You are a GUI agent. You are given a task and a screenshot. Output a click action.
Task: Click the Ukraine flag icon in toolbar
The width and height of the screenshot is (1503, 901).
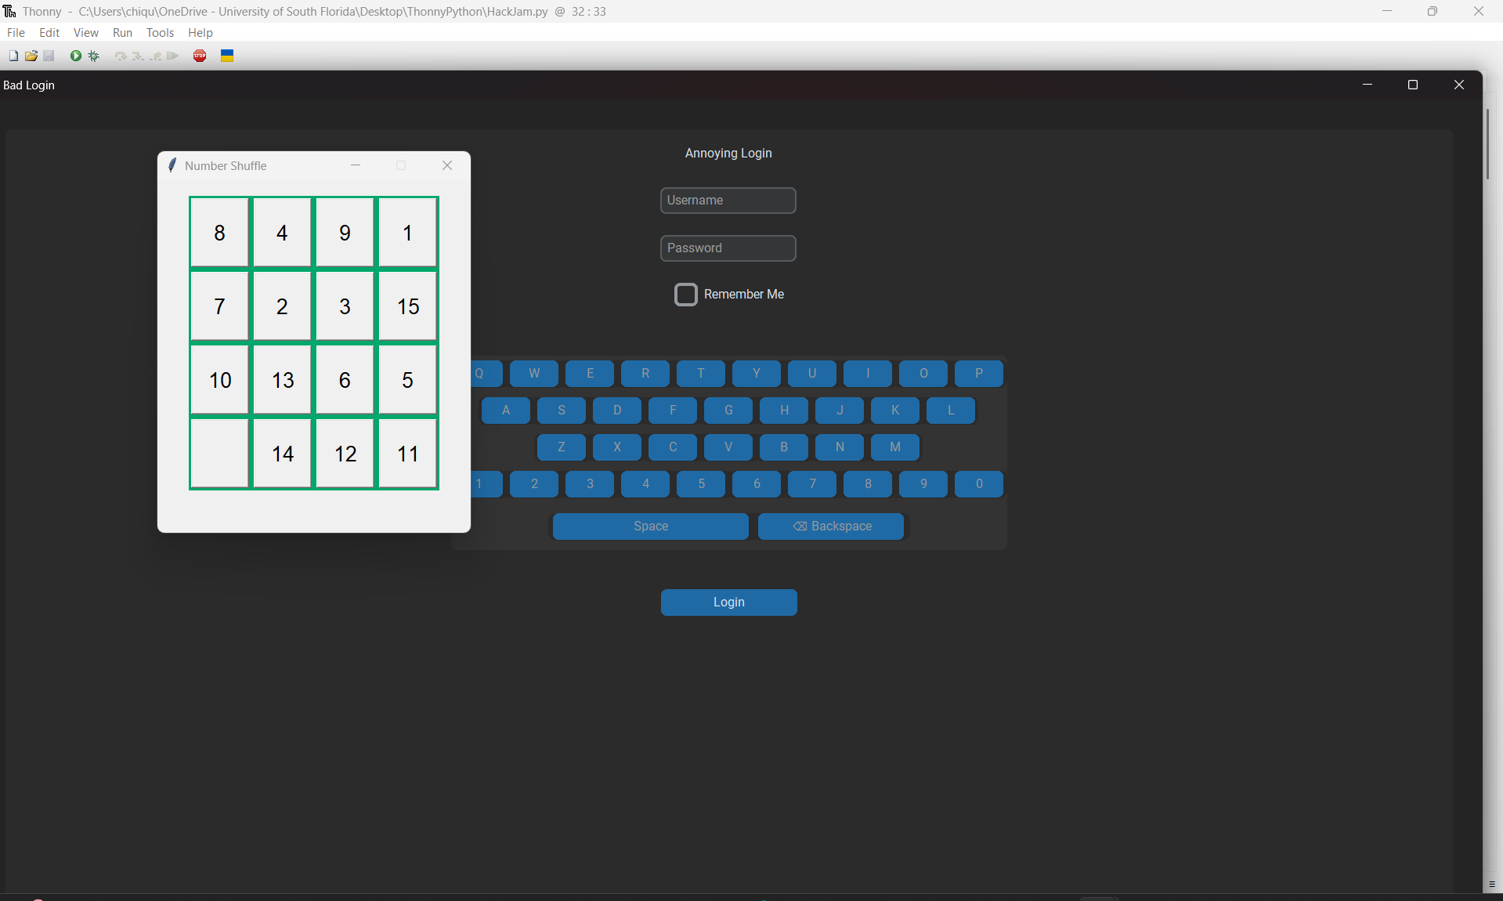[x=227, y=56]
